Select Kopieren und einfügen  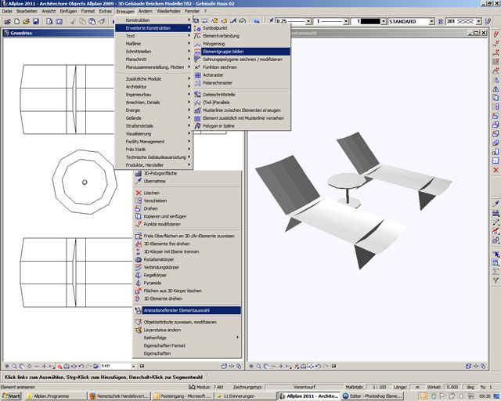164,215
